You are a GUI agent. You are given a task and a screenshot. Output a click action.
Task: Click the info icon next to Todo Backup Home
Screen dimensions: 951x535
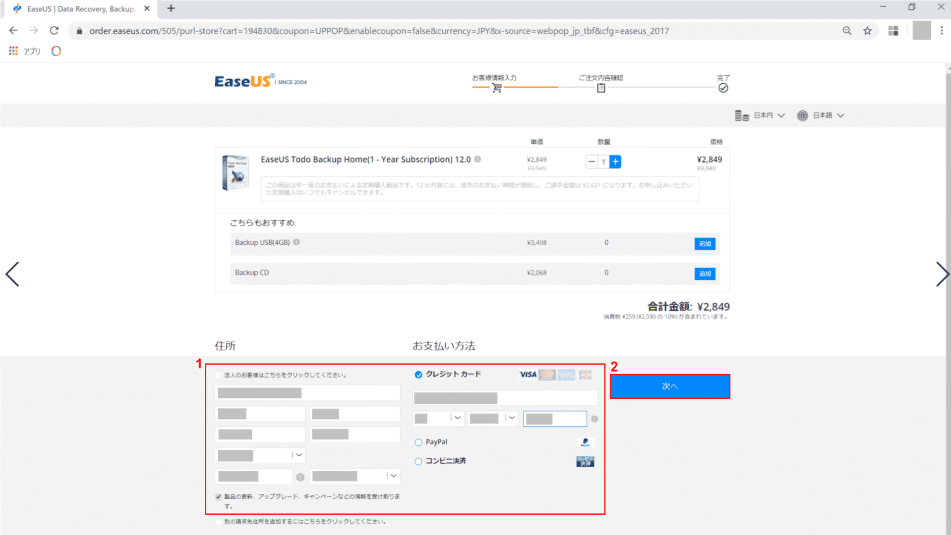click(x=477, y=159)
